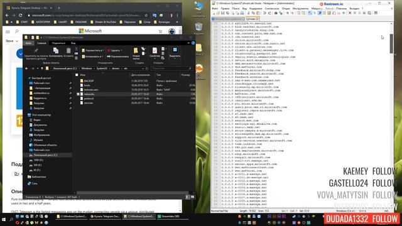The height and width of the screenshot is (226, 402).
Task: Click the Explorer search field
Action: 171,68
